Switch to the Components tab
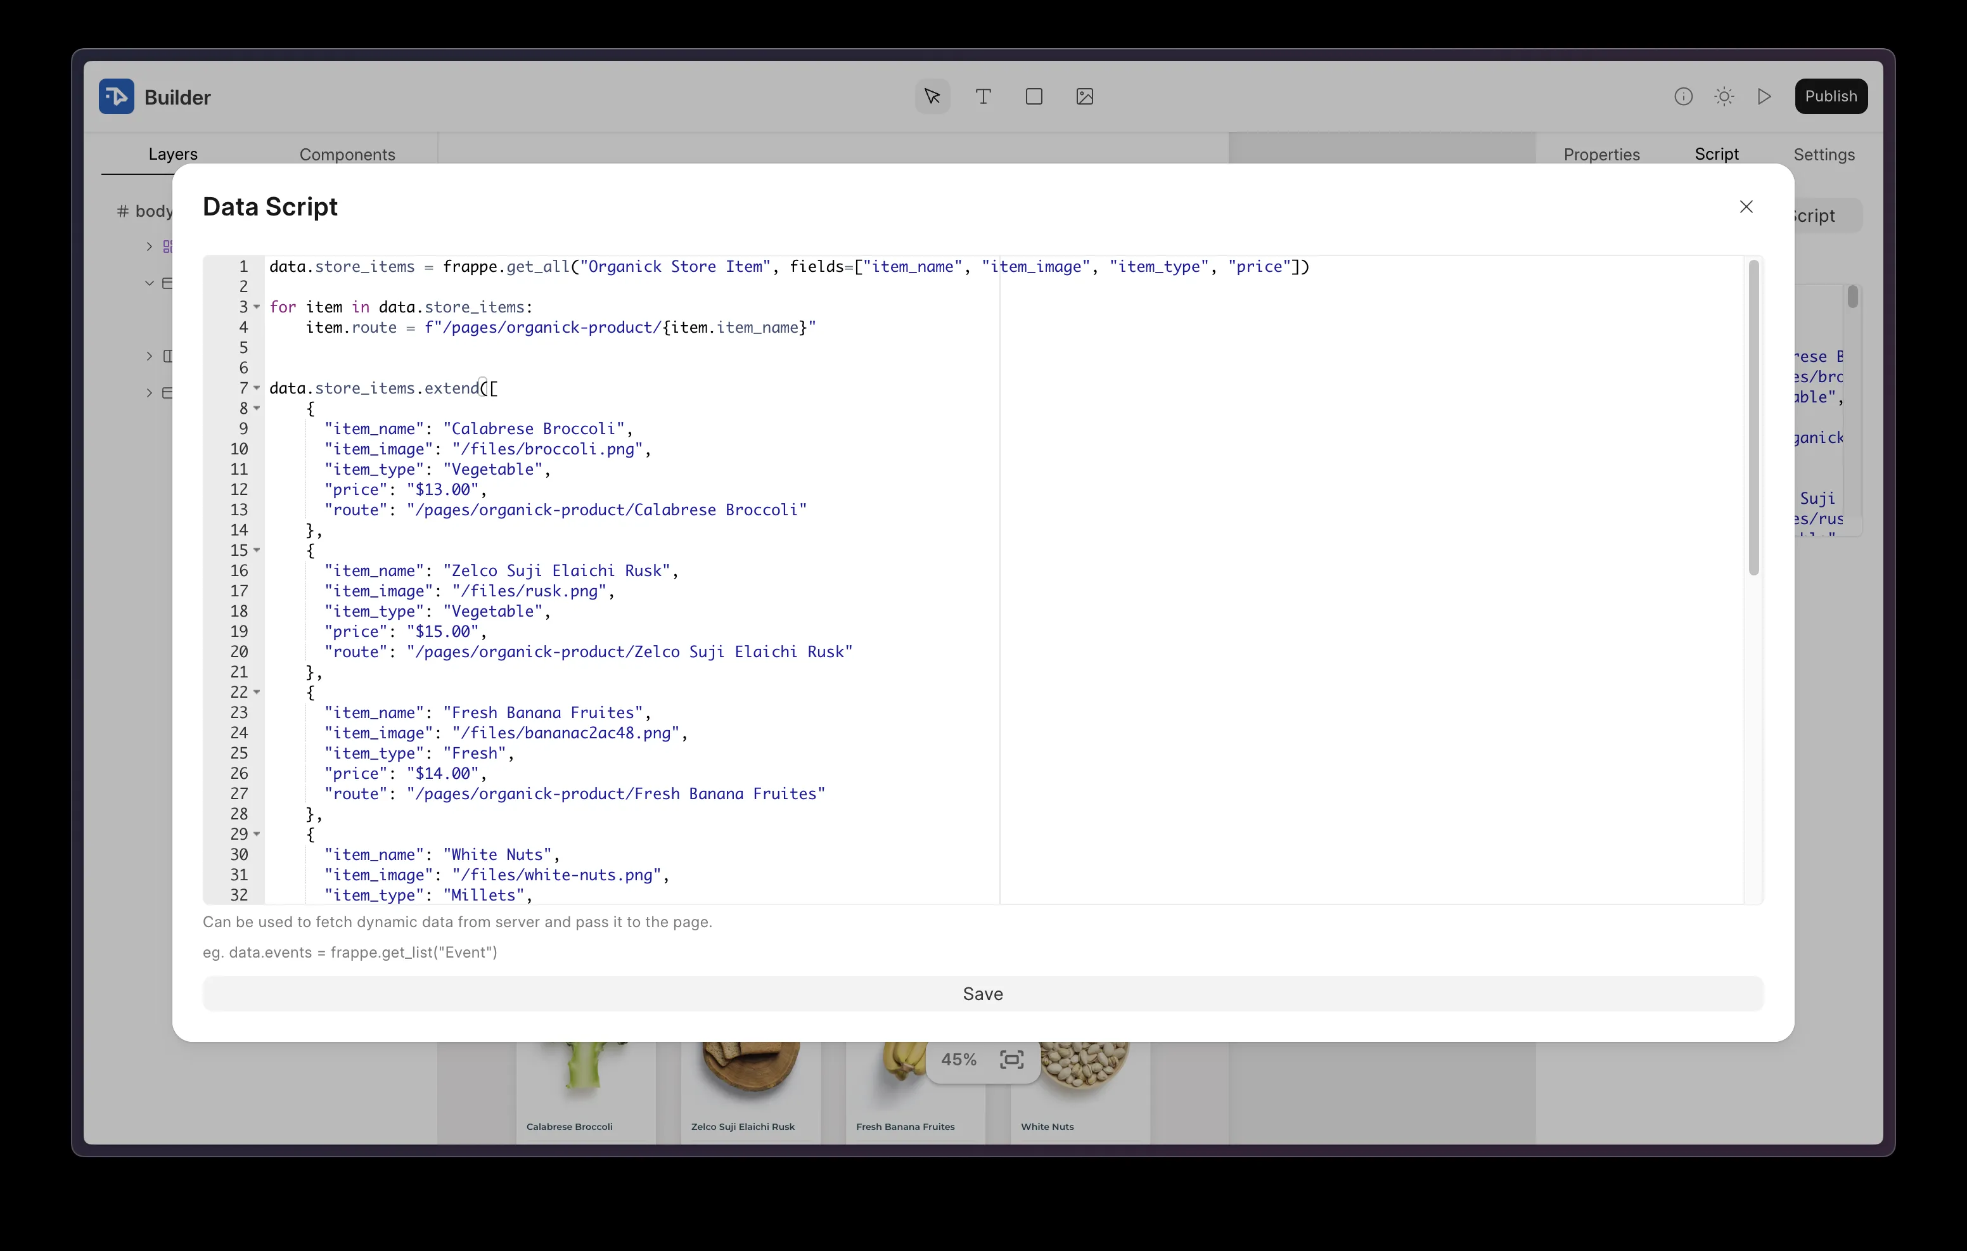1967x1251 pixels. (347, 153)
